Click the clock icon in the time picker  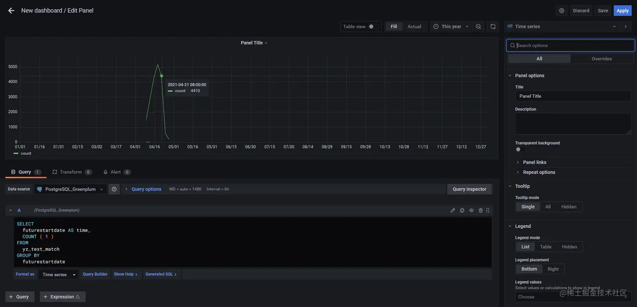click(x=436, y=26)
